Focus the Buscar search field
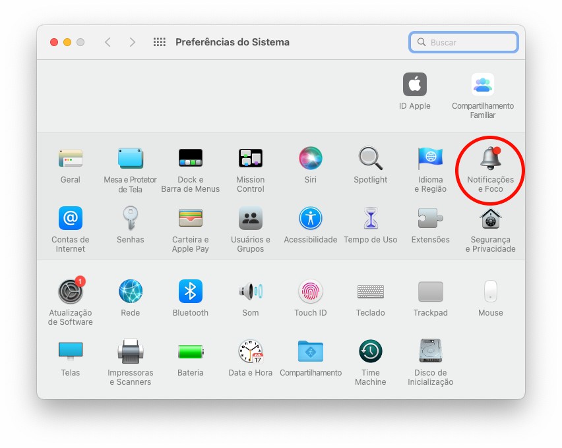562x448 pixels. (x=464, y=42)
